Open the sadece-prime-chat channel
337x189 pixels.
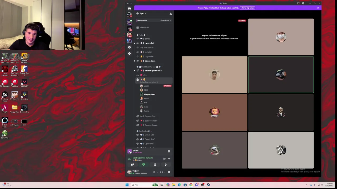click(x=154, y=71)
